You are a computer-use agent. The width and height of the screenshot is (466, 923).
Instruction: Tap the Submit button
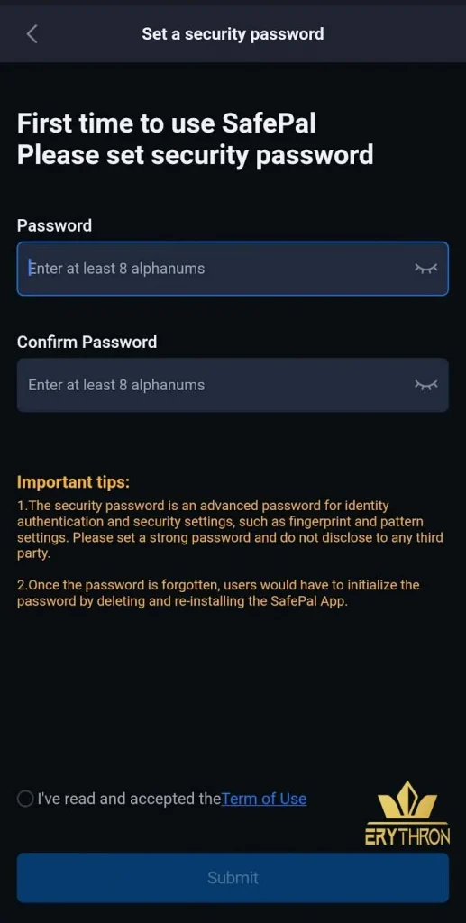(x=233, y=878)
